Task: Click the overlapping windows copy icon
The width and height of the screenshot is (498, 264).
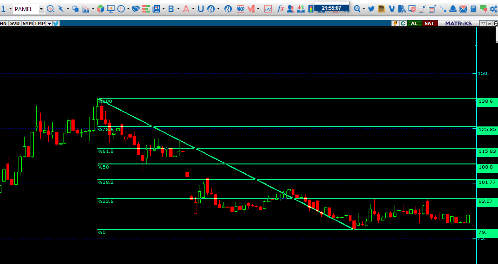Action: click(75, 9)
